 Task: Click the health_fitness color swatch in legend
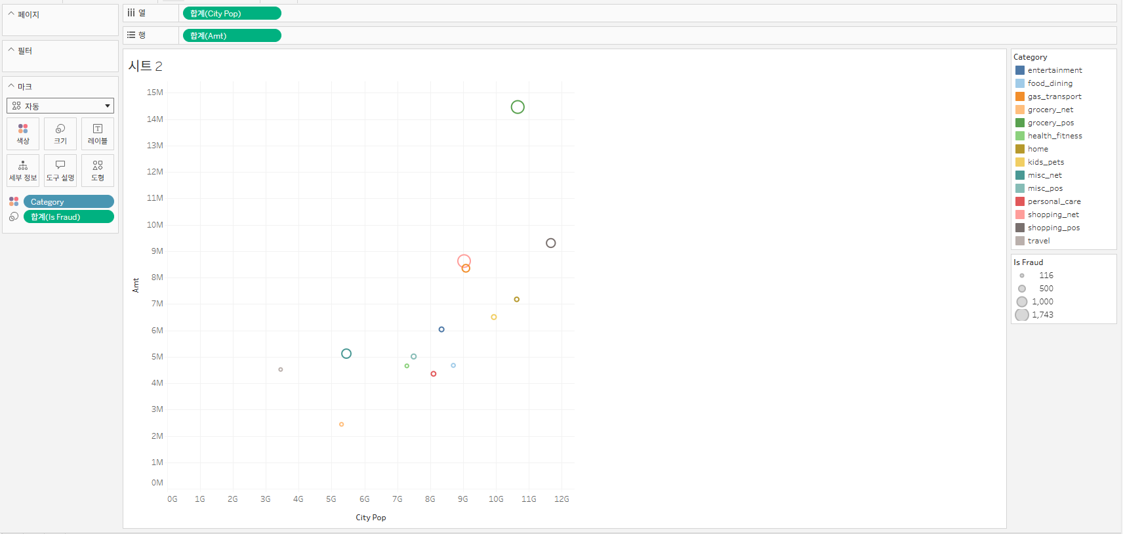tap(1020, 136)
